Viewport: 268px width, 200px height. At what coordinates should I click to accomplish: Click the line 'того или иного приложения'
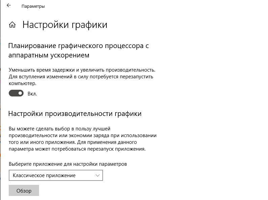click(42, 142)
